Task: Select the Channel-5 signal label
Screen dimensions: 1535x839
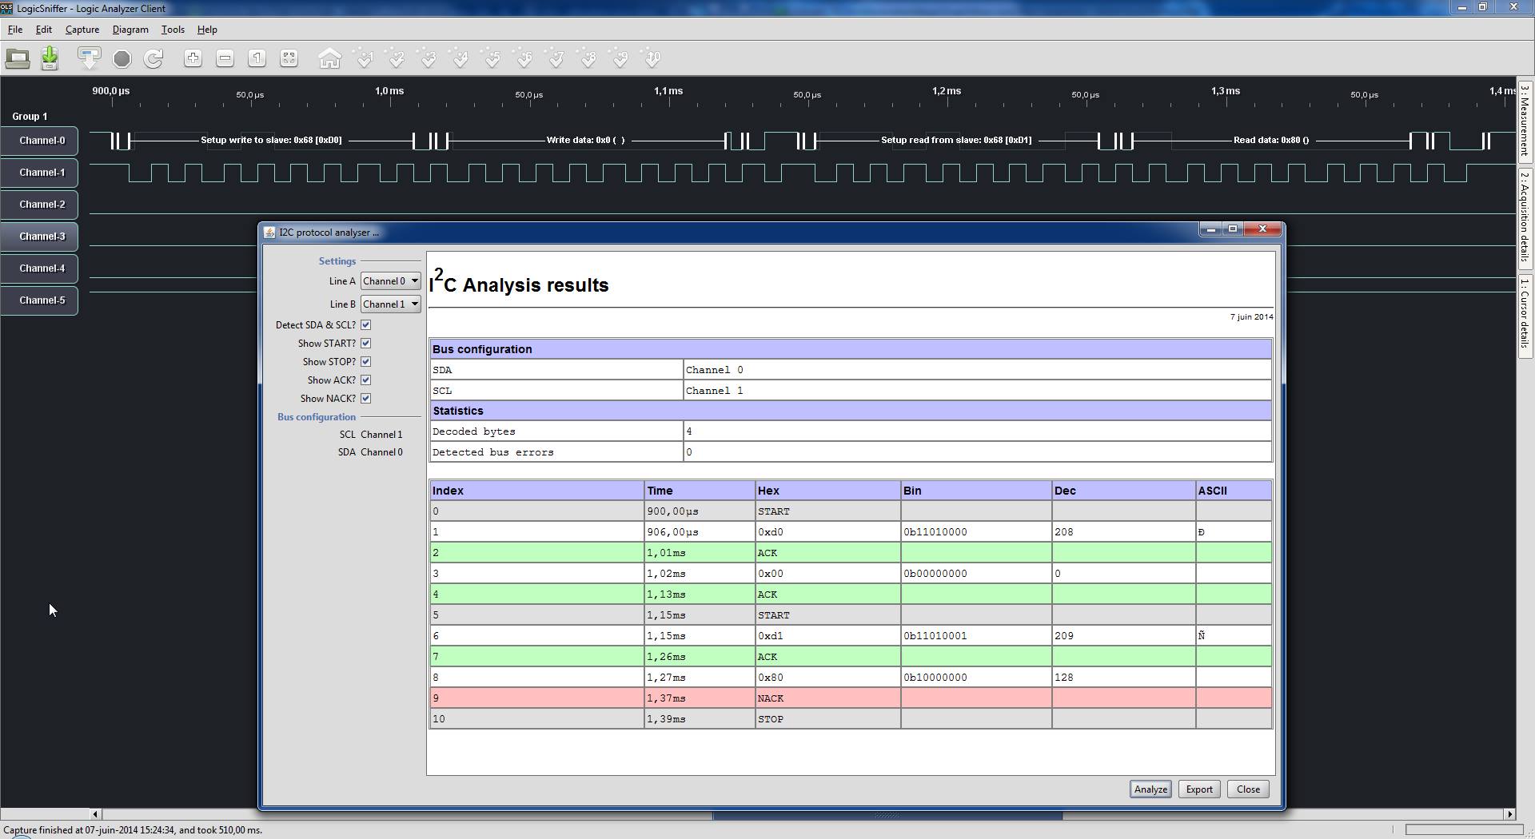Action: (x=40, y=300)
